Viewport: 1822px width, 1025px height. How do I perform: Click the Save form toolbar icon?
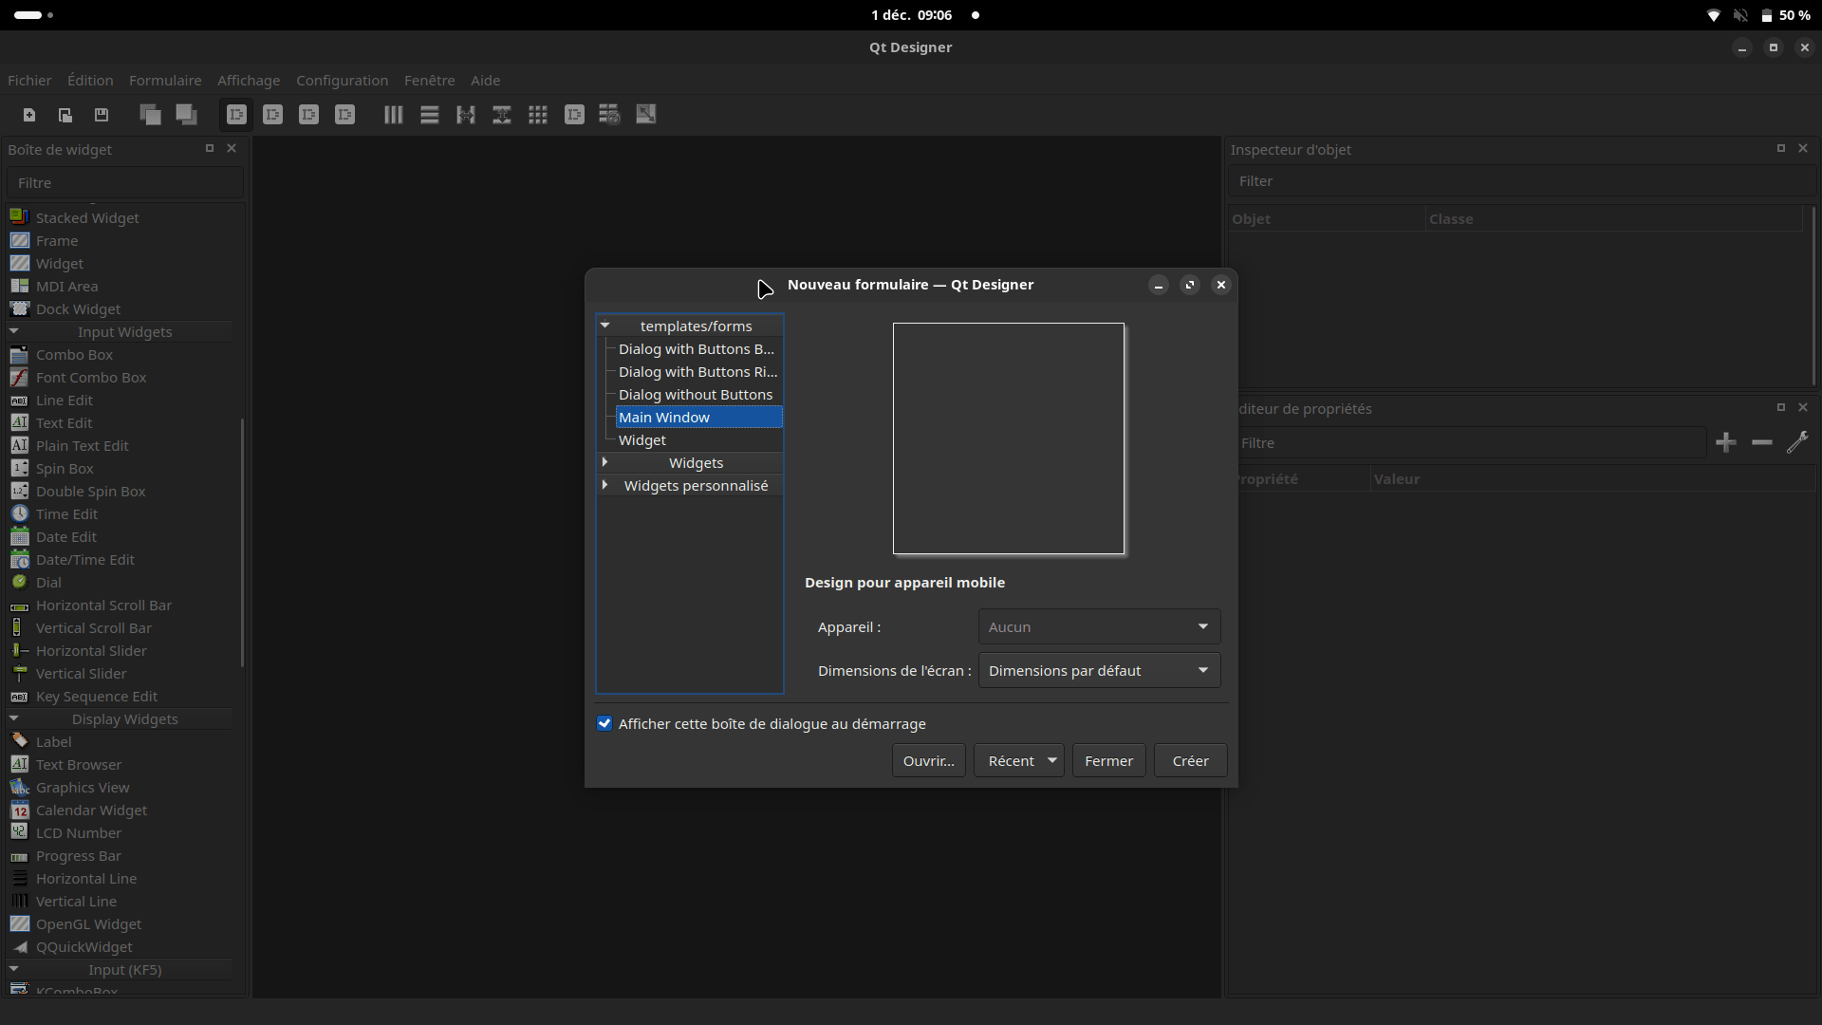click(102, 115)
